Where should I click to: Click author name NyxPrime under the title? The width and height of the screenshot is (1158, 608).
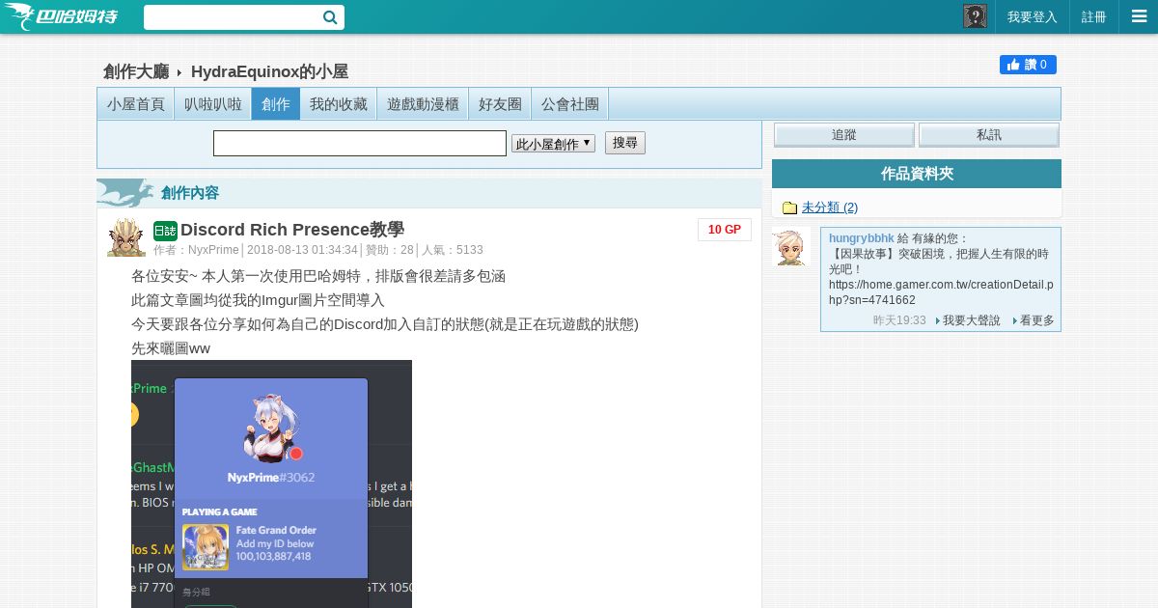213,250
